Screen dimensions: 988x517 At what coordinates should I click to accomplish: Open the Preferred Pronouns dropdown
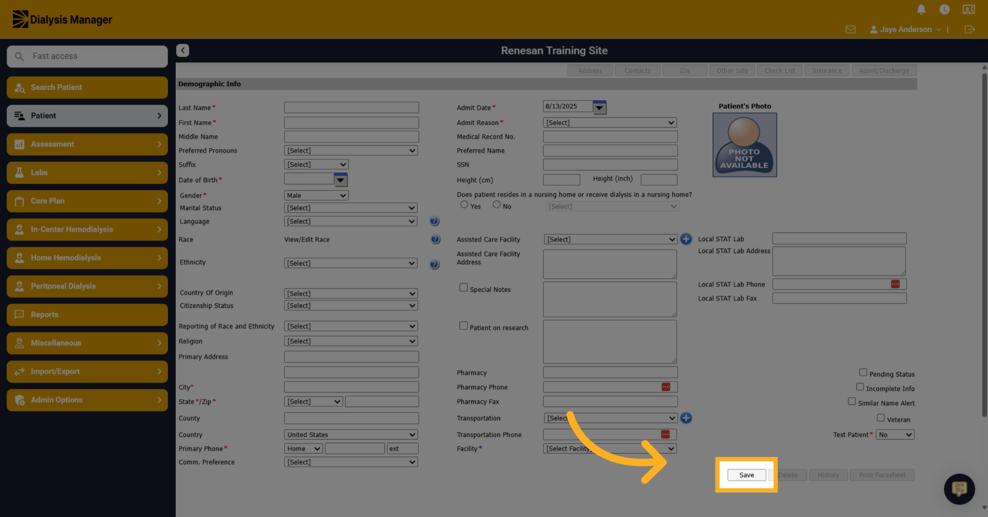[x=351, y=151]
